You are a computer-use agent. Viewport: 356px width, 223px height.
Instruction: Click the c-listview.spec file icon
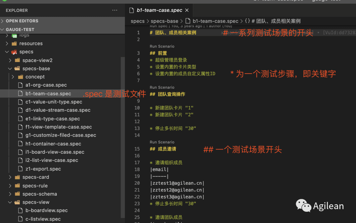[20, 219]
